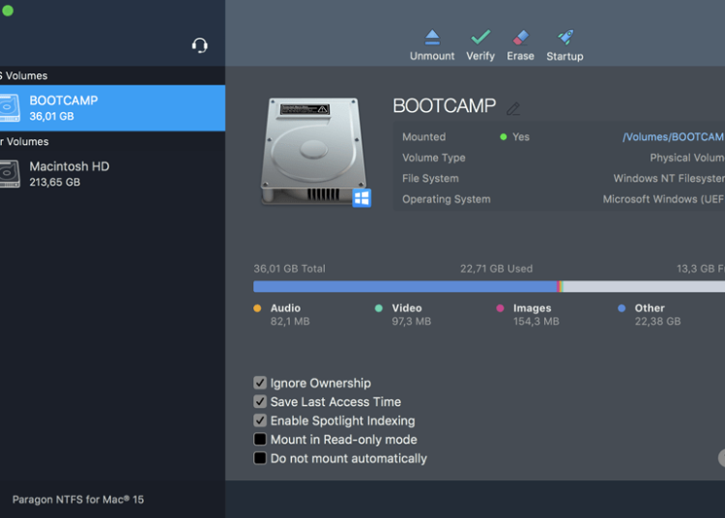Disable Ignore Ownership checkbox
This screenshot has height=518, width=725.
(x=260, y=383)
